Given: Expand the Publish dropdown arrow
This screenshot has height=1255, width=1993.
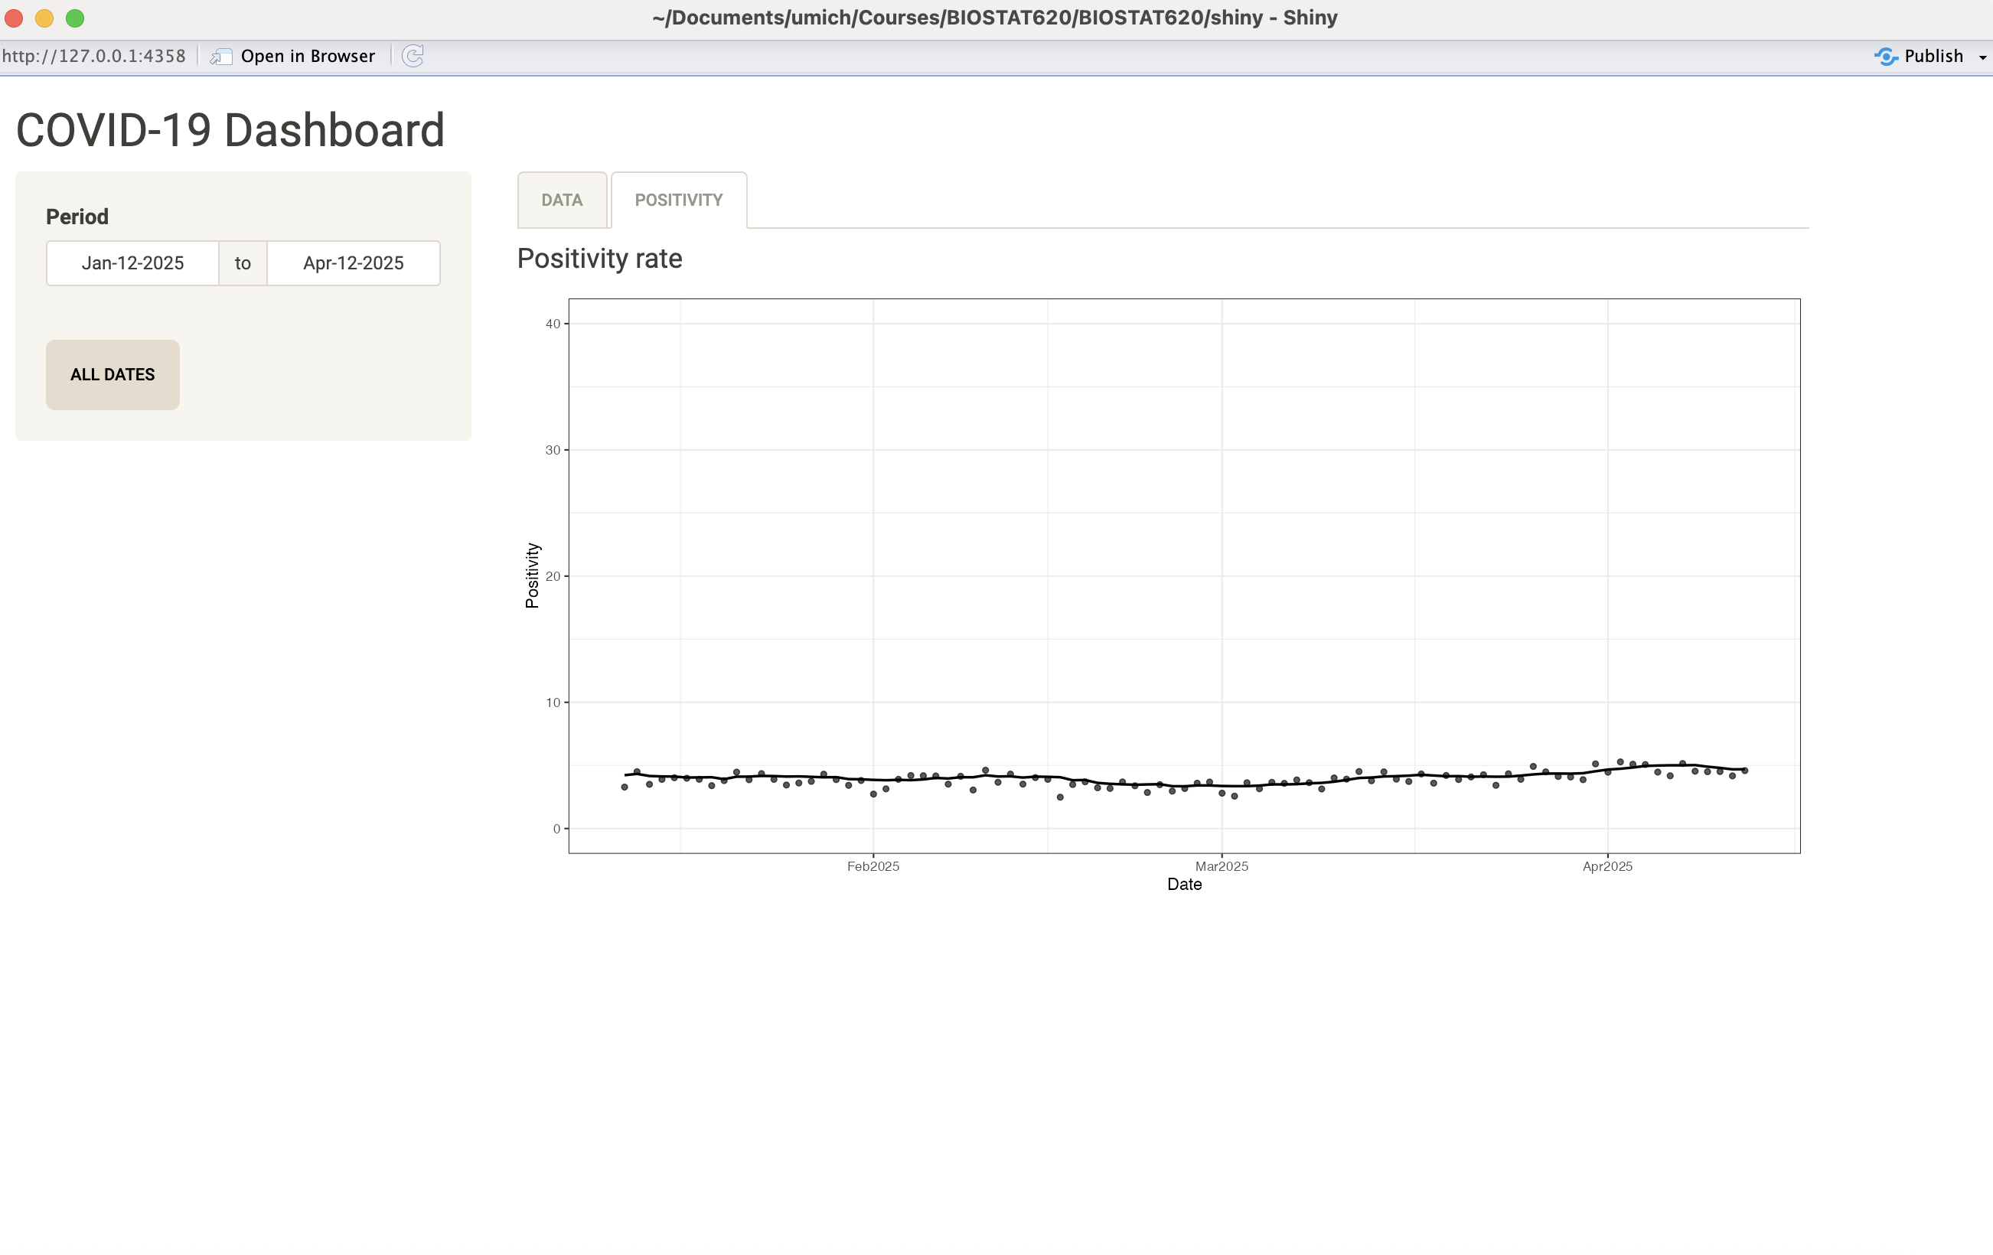Looking at the screenshot, I should click(1982, 57).
